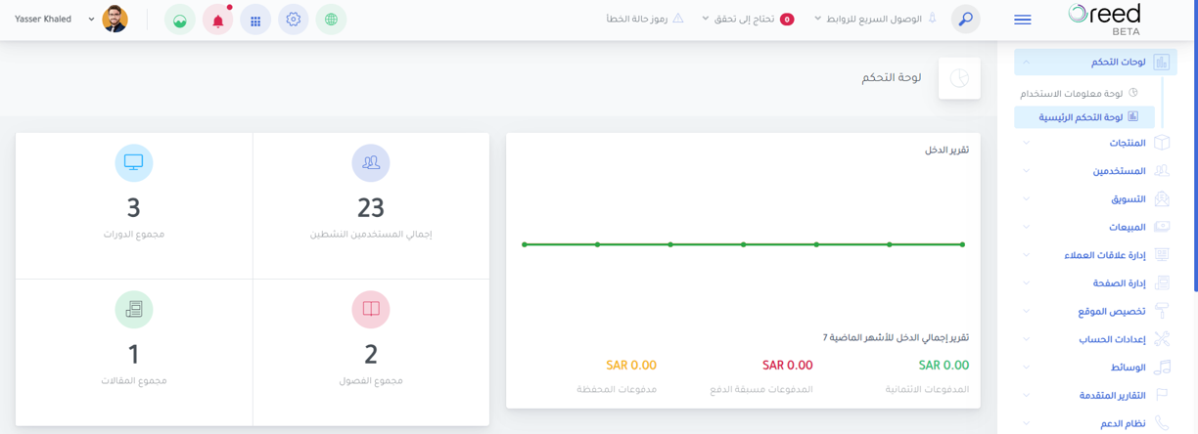Click the مجموع الدورات courses card
This screenshot has width=1198, height=434.
coord(134,206)
